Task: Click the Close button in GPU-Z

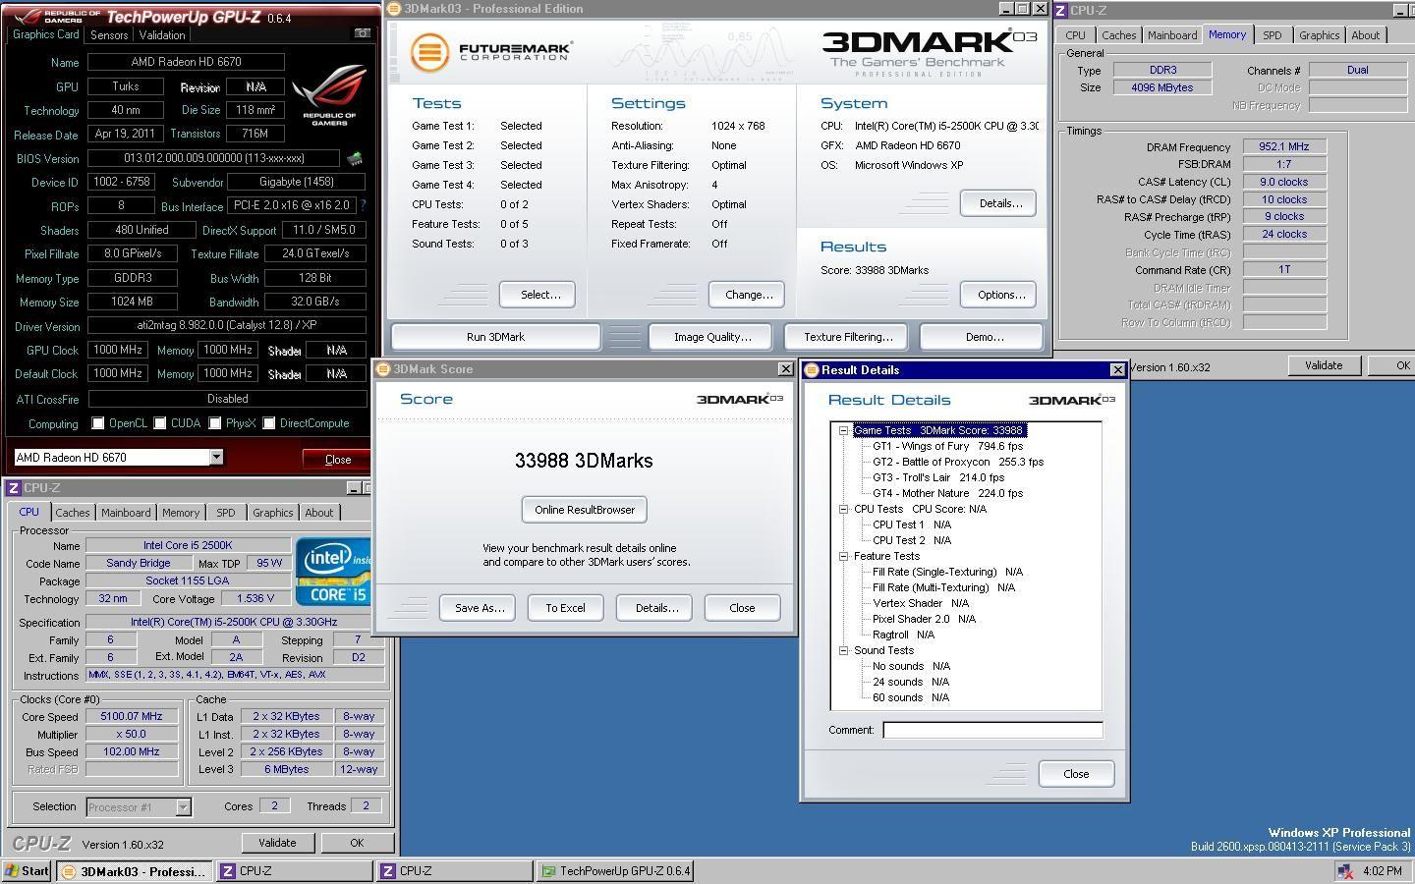Action: tap(338, 460)
